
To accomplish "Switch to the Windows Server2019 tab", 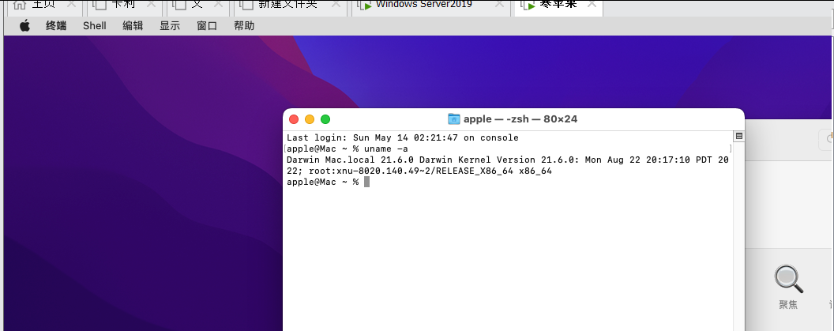I will [430, 6].
